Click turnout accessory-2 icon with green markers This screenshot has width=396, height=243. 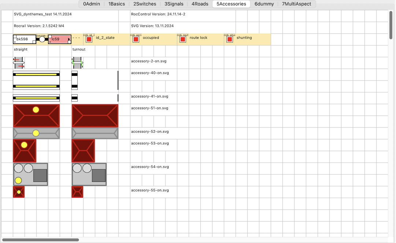[x=77, y=63]
